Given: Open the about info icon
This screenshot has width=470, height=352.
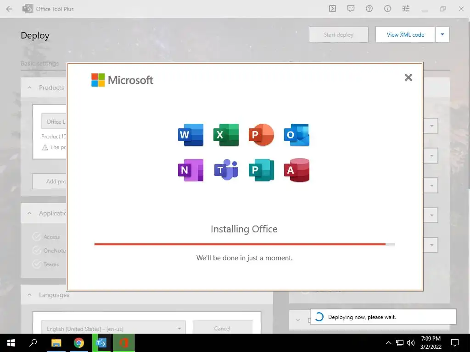Looking at the screenshot, I should pyautogui.click(x=387, y=9).
